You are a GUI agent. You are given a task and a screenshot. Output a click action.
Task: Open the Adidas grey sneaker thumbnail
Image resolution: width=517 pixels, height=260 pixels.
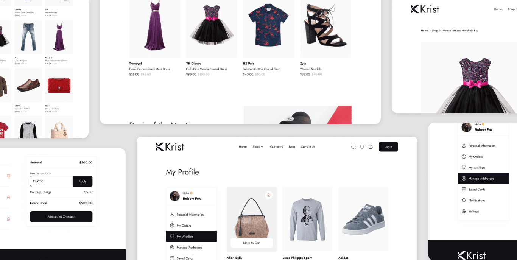363,220
